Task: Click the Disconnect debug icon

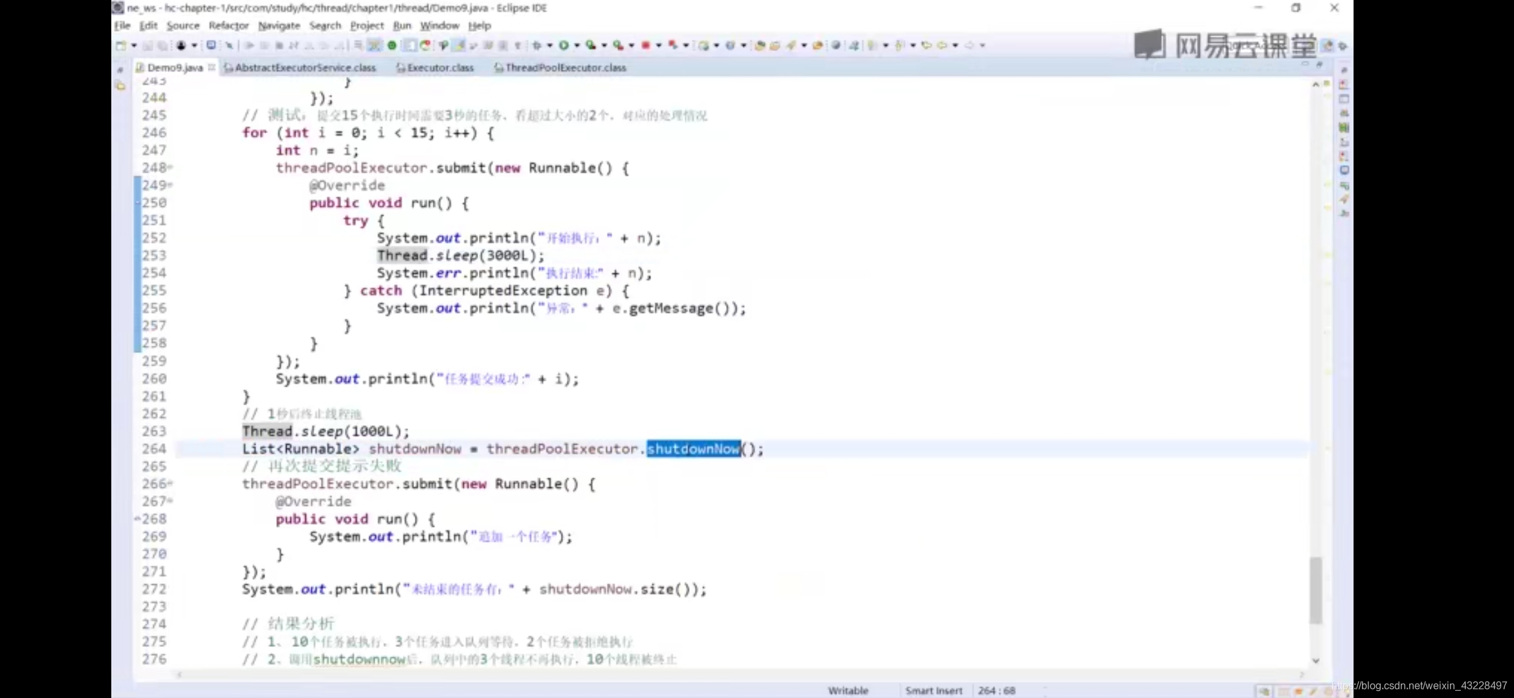Action: [x=293, y=45]
